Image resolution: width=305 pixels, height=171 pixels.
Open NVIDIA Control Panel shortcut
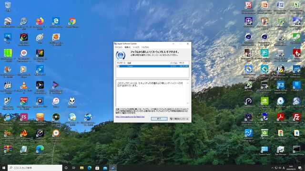tap(264, 101)
